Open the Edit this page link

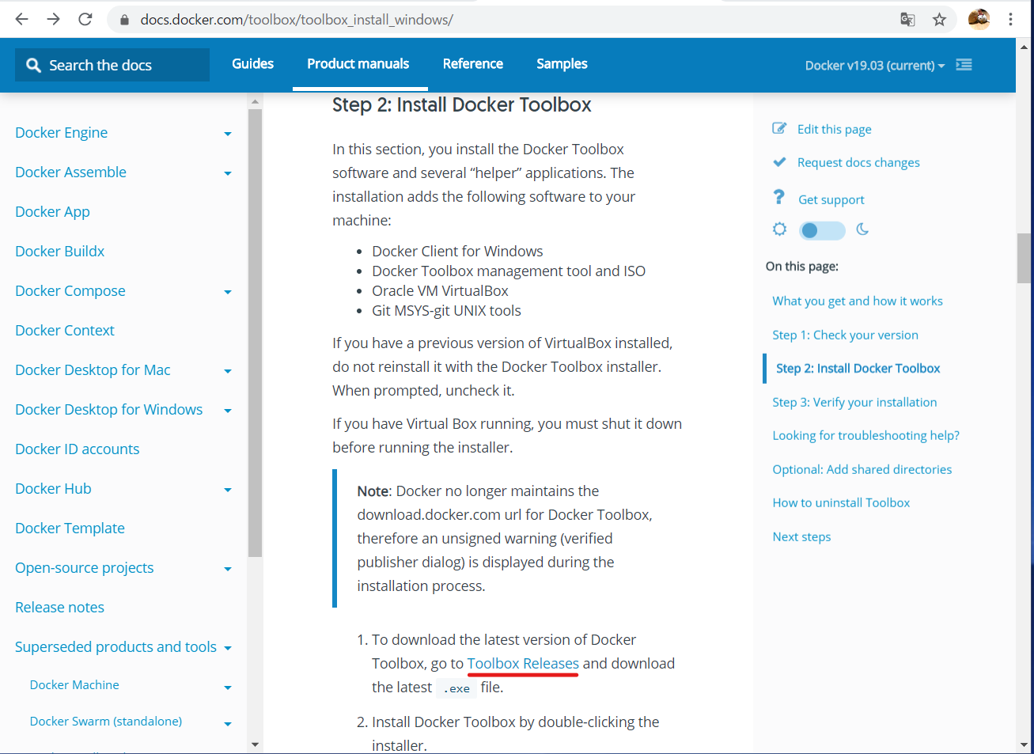point(834,129)
